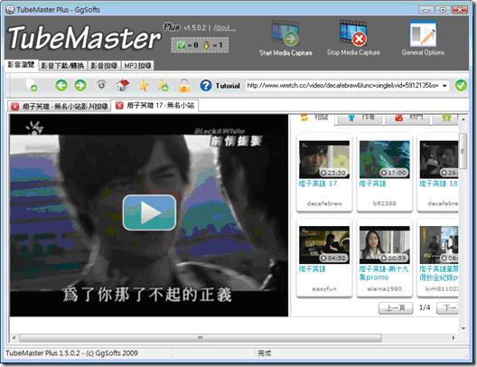
Task: Select the 相關 related videos tab
Action: 313,118
